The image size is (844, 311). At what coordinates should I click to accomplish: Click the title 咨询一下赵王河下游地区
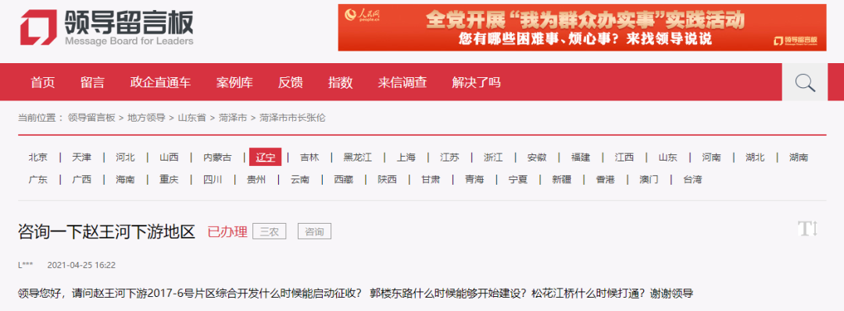click(106, 231)
